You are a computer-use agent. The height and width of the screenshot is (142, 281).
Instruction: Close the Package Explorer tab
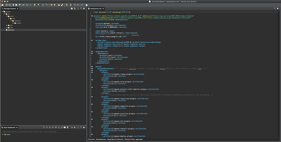pos(18,9)
